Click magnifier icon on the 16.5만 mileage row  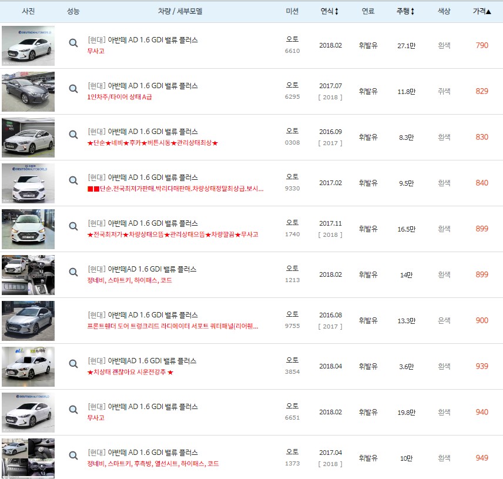73,226
